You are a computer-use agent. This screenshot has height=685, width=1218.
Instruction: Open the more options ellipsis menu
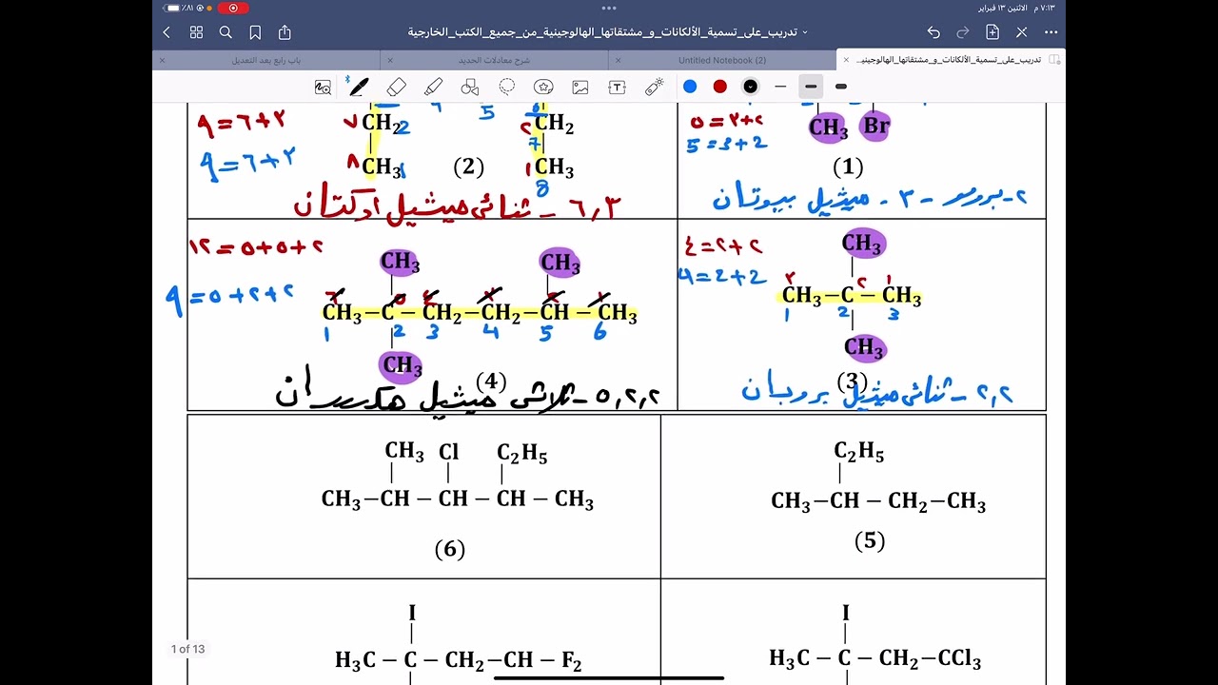coord(1051,32)
